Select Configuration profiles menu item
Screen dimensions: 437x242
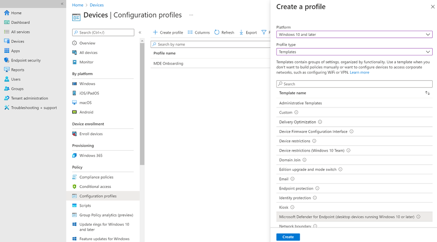click(103, 196)
